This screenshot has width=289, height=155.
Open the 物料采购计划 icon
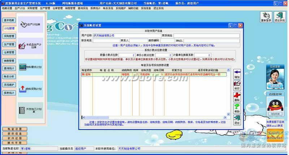pos(30,88)
